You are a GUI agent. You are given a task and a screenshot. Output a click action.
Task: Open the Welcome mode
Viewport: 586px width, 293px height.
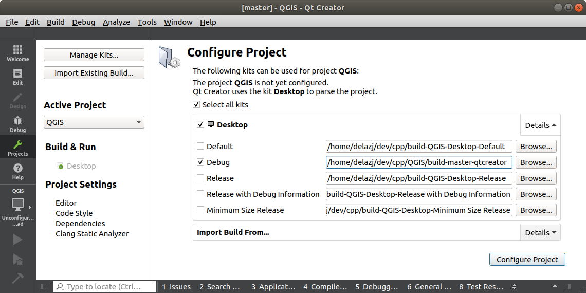pos(17,53)
